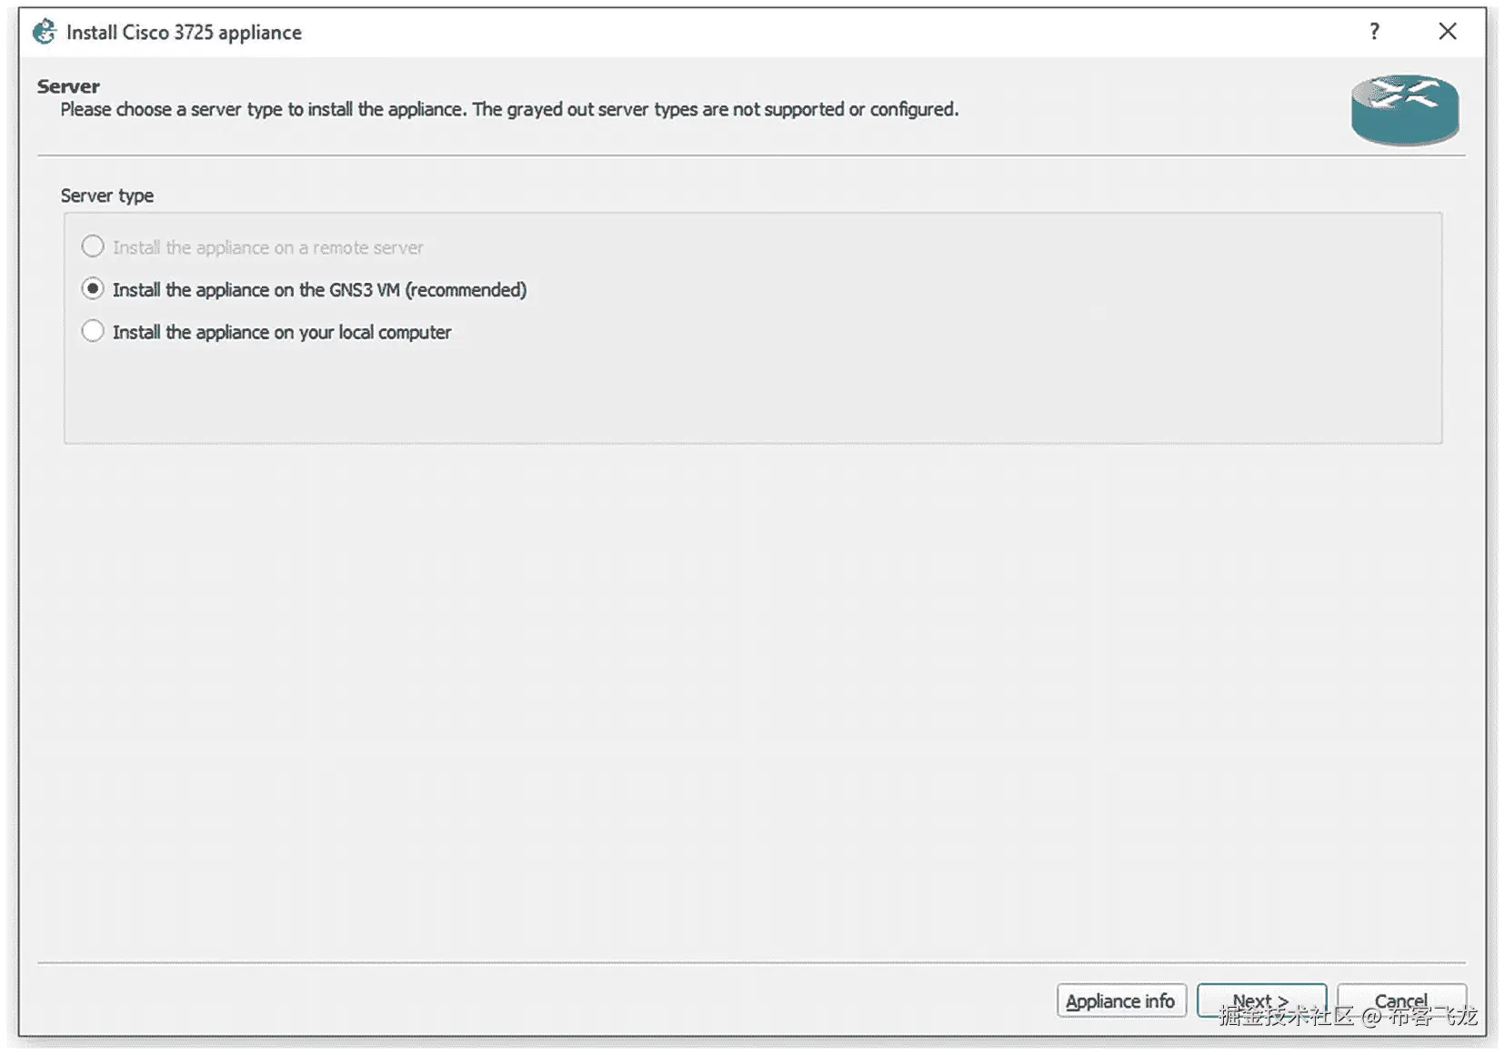Viewport: 1505px width, 1055px height.
Task: Click the 'Server' page heading
Action: 68,86
